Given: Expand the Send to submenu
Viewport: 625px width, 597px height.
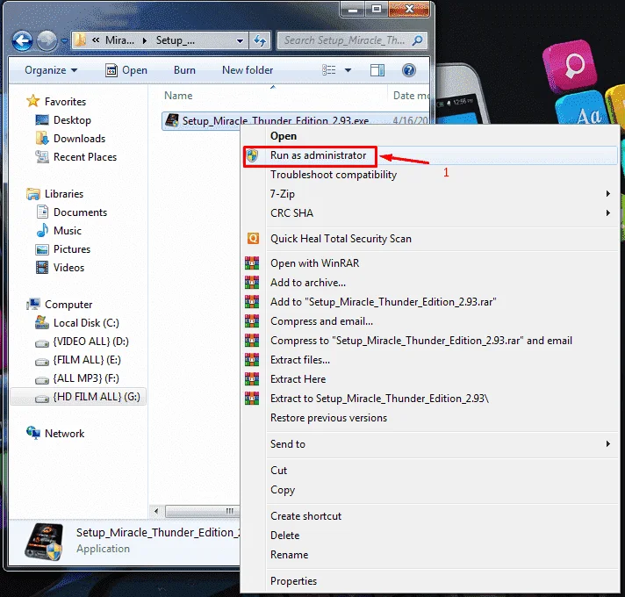Looking at the screenshot, I should (x=430, y=444).
